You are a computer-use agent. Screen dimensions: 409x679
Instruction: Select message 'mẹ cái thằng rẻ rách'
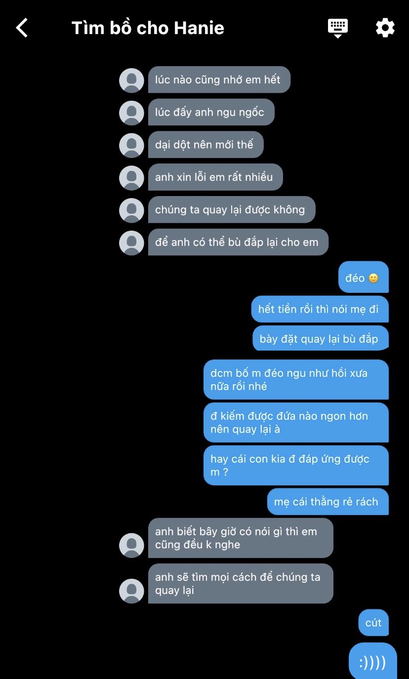click(328, 502)
